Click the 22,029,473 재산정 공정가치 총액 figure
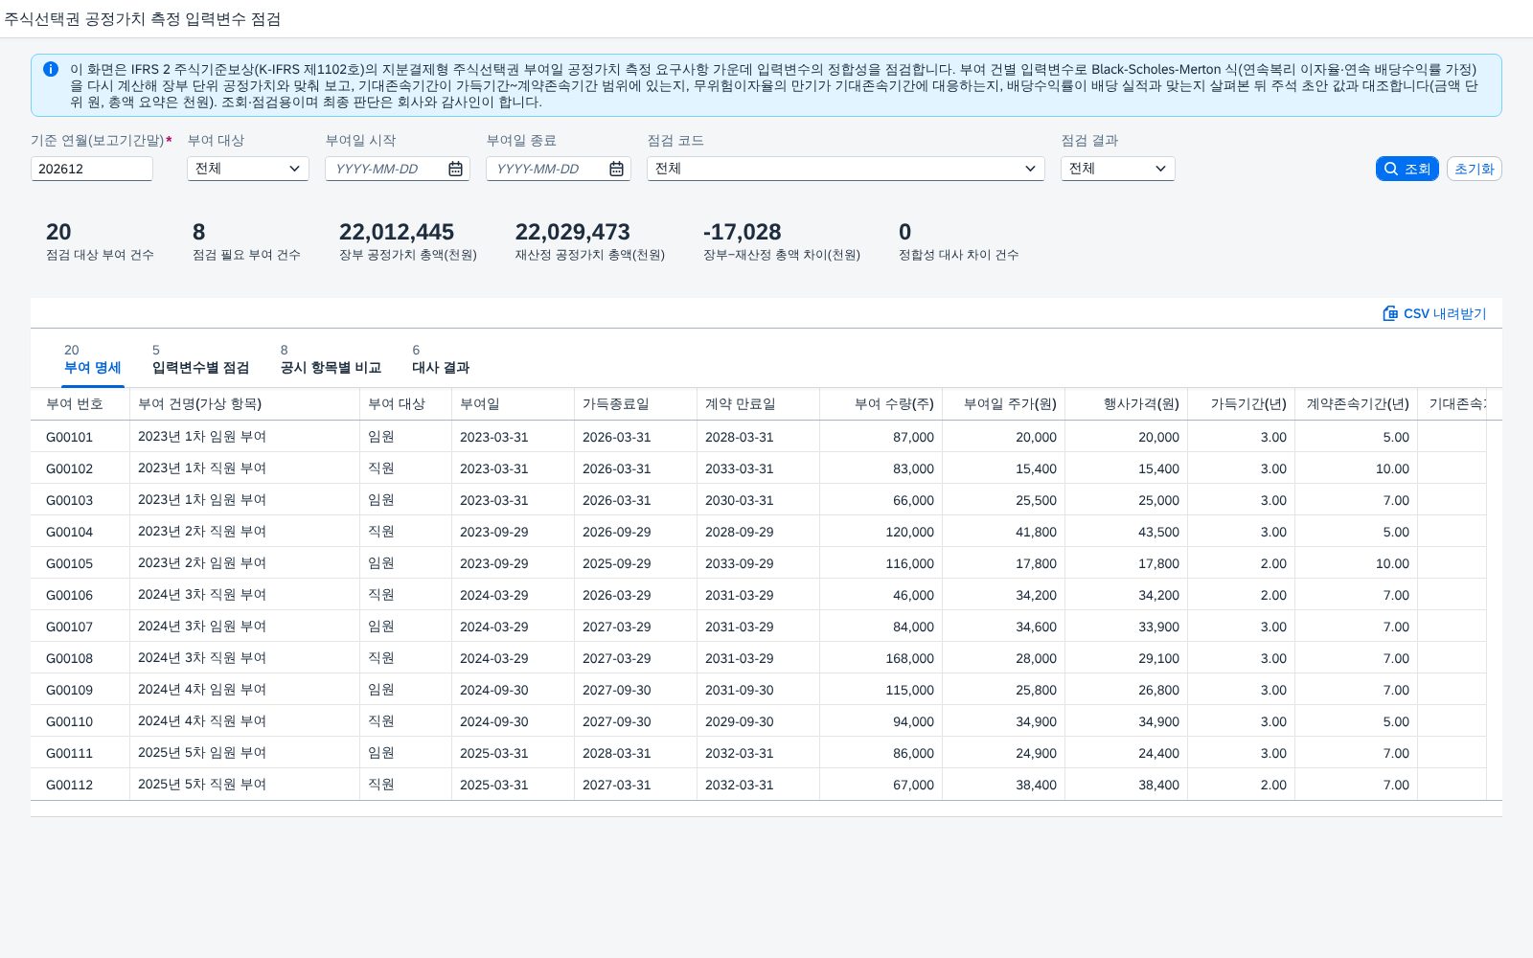The width and height of the screenshot is (1533, 958). point(573,232)
